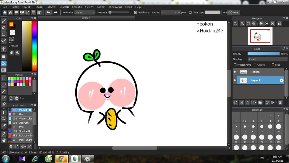
Task: Select the Airbrush brush
Action: pos(20,123)
